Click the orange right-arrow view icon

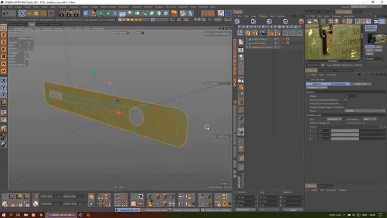pyautogui.click(x=4, y=42)
